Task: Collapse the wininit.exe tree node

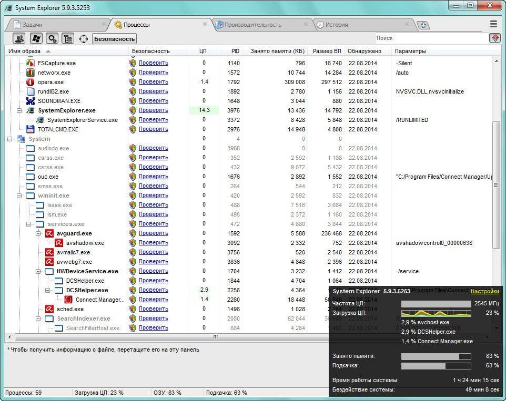Action: (x=19, y=196)
